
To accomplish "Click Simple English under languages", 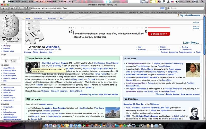I will tap(8, 107).
